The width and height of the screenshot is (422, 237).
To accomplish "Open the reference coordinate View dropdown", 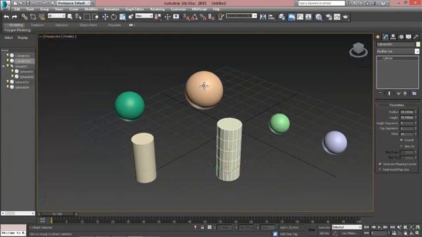I will [144, 16].
